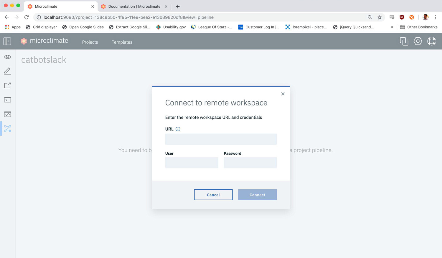This screenshot has height=258, width=442.
Task: Open the Templates menu item
Action: [122, 42]
